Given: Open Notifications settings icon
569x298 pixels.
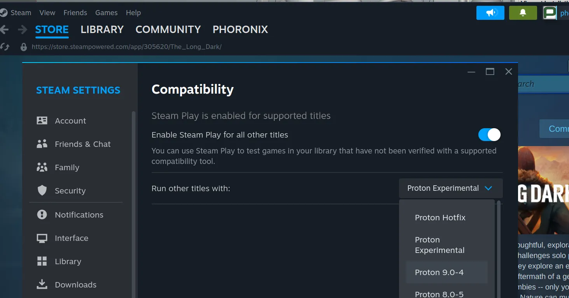Looking at the screenshot, I should point(42,214).
